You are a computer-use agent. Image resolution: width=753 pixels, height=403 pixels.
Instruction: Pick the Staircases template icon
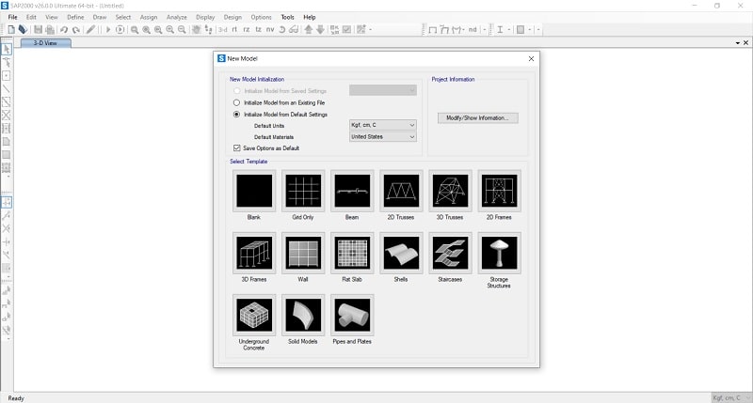[450, 253]
